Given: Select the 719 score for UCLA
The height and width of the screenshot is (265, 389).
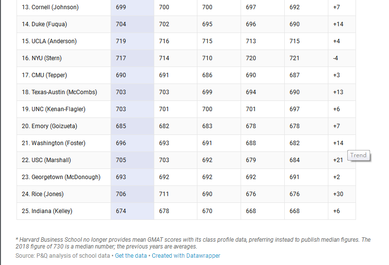Looking at the screenshot, I should coord(121,41).
